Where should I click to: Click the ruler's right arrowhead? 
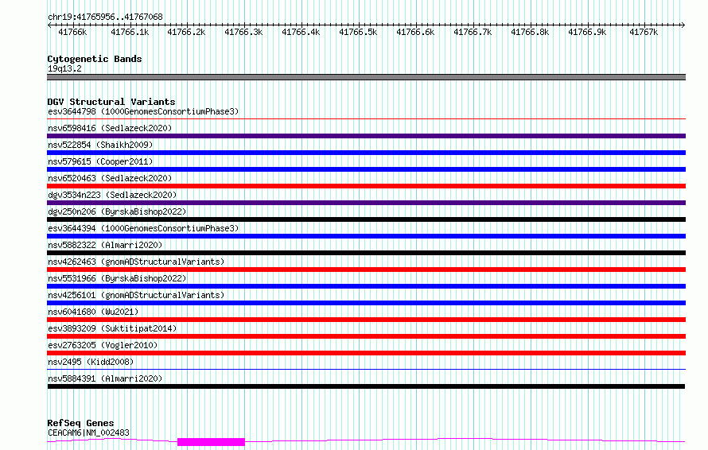click(x=683, y=25)
